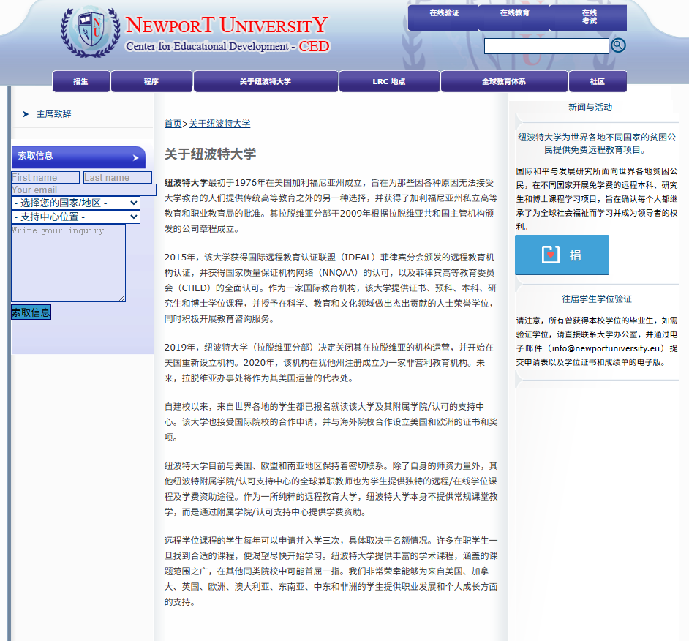Click the info@newportuniversity.eu email text

click(x=606, y=348)
